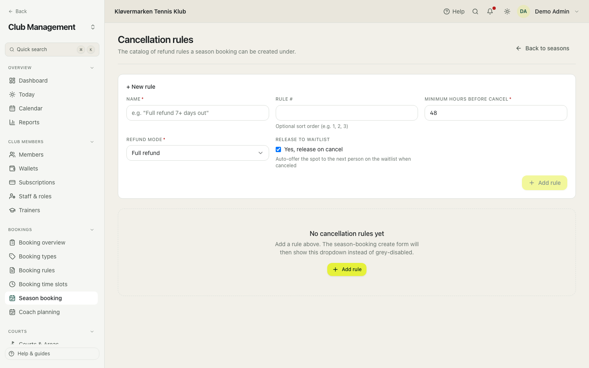Click the Today sun icon in sidebar

coord(12,94)
